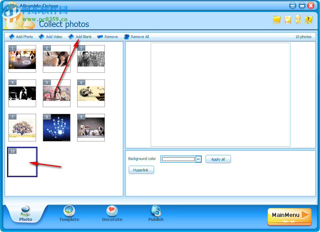Switch to the Template tab
Screen dimensions: 320x232
(69, 214)
